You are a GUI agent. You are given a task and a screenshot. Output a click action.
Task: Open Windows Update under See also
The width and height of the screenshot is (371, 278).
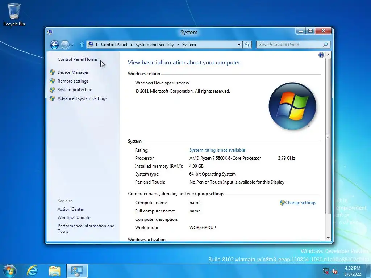pyautogui.click(x=74, y=218)
